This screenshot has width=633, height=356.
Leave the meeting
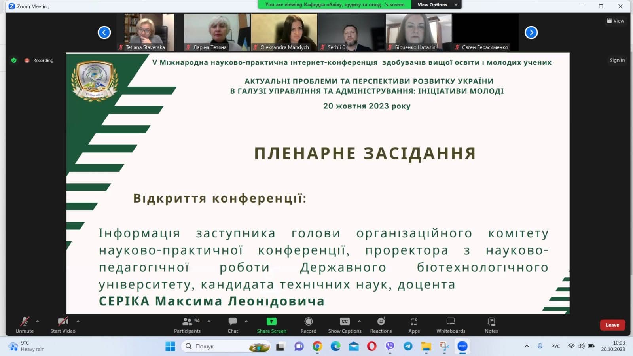tap(612, 325)
